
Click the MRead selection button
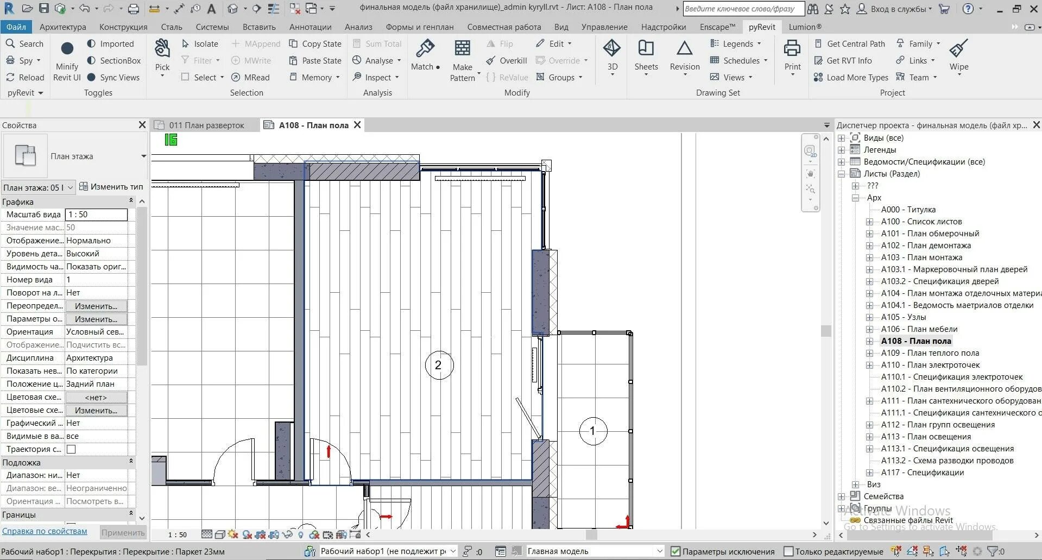(250, 77)
